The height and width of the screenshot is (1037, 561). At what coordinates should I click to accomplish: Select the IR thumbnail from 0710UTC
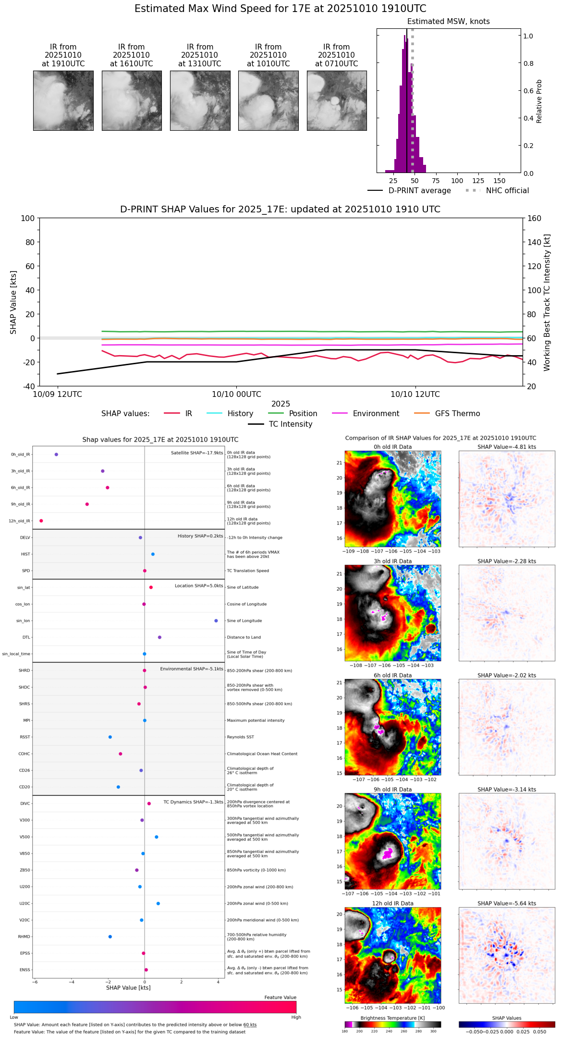coord(337,100)
